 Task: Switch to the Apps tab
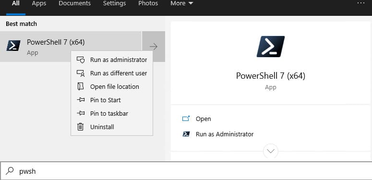(x=39, y=3)
